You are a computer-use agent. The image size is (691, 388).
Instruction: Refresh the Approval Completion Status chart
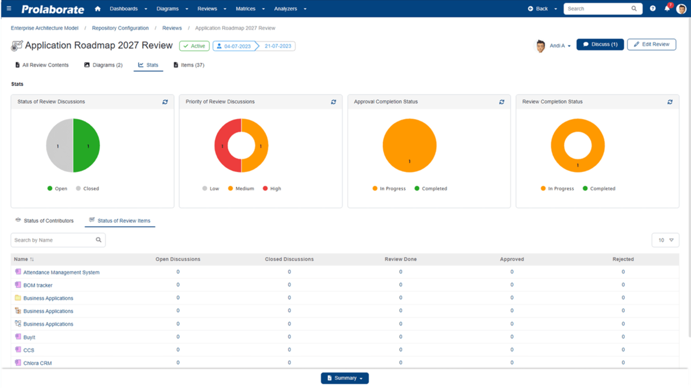click(502, 102)
